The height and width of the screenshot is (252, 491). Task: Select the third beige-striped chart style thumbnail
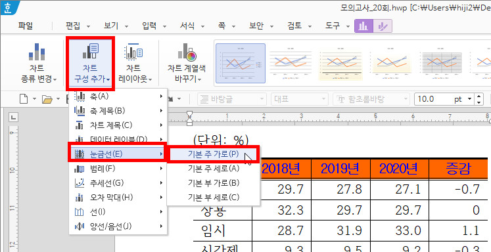pos(340,64)
